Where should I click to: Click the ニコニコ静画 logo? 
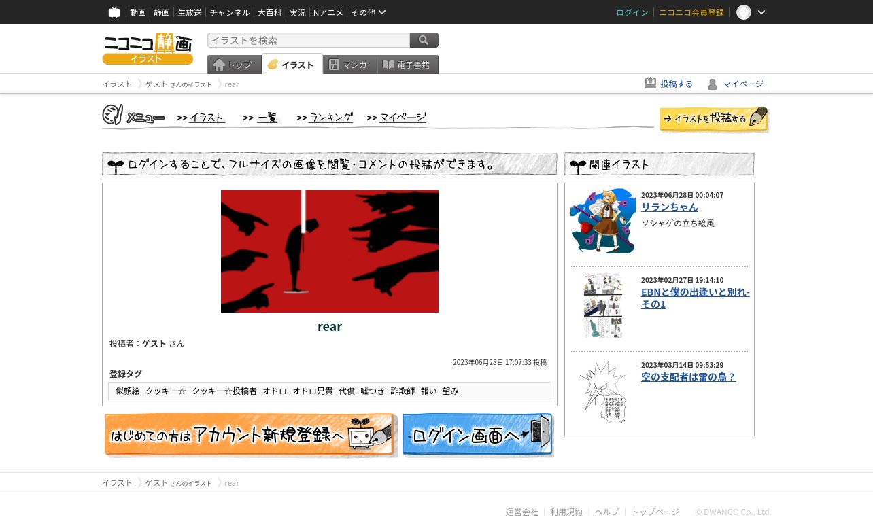coord(148,48)
